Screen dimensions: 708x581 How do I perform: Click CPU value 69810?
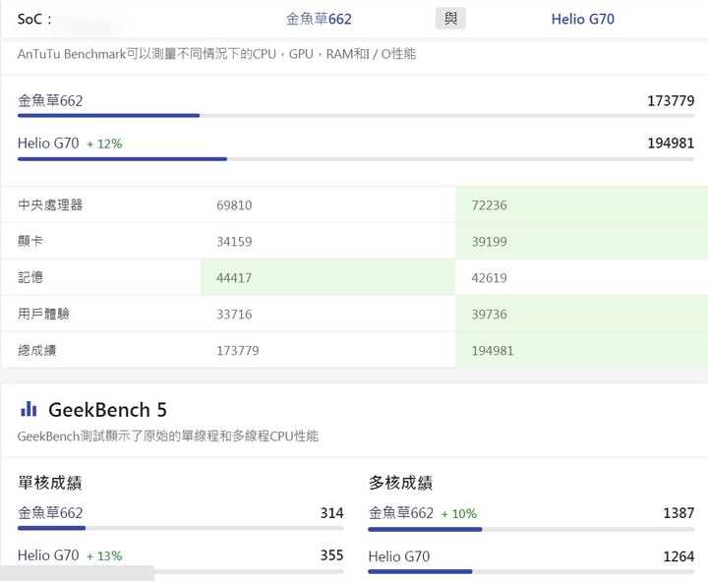pos(234,205)
